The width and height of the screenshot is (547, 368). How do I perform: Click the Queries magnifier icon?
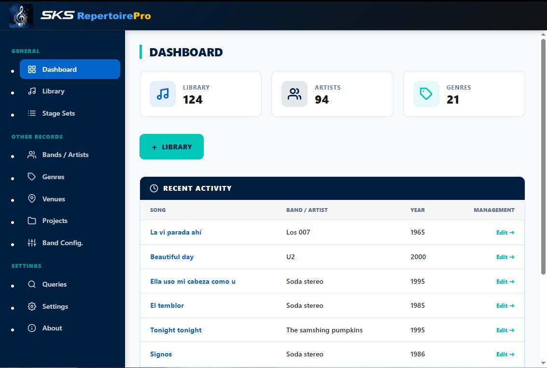point(32,284)
